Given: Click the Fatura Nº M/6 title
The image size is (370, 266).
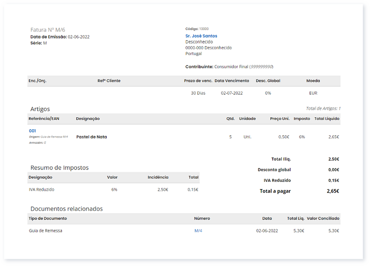Looking at the screenshot, I should tap(48, 30).
